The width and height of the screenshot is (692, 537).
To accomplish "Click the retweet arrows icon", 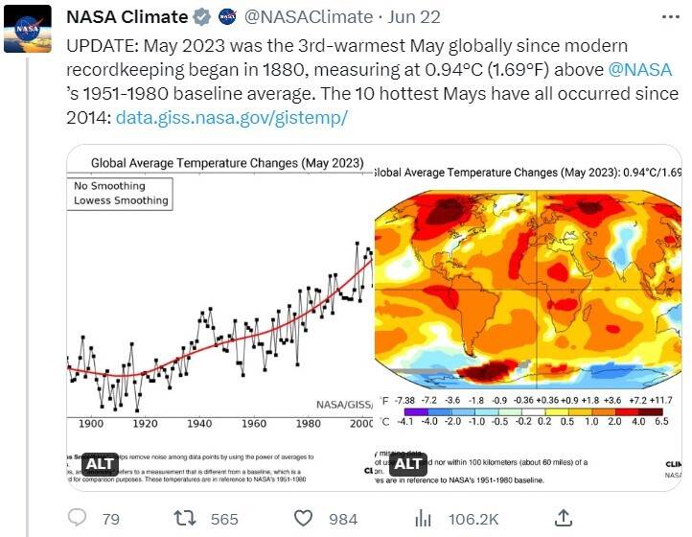I will pyautogui.click(x=188, y=519).
